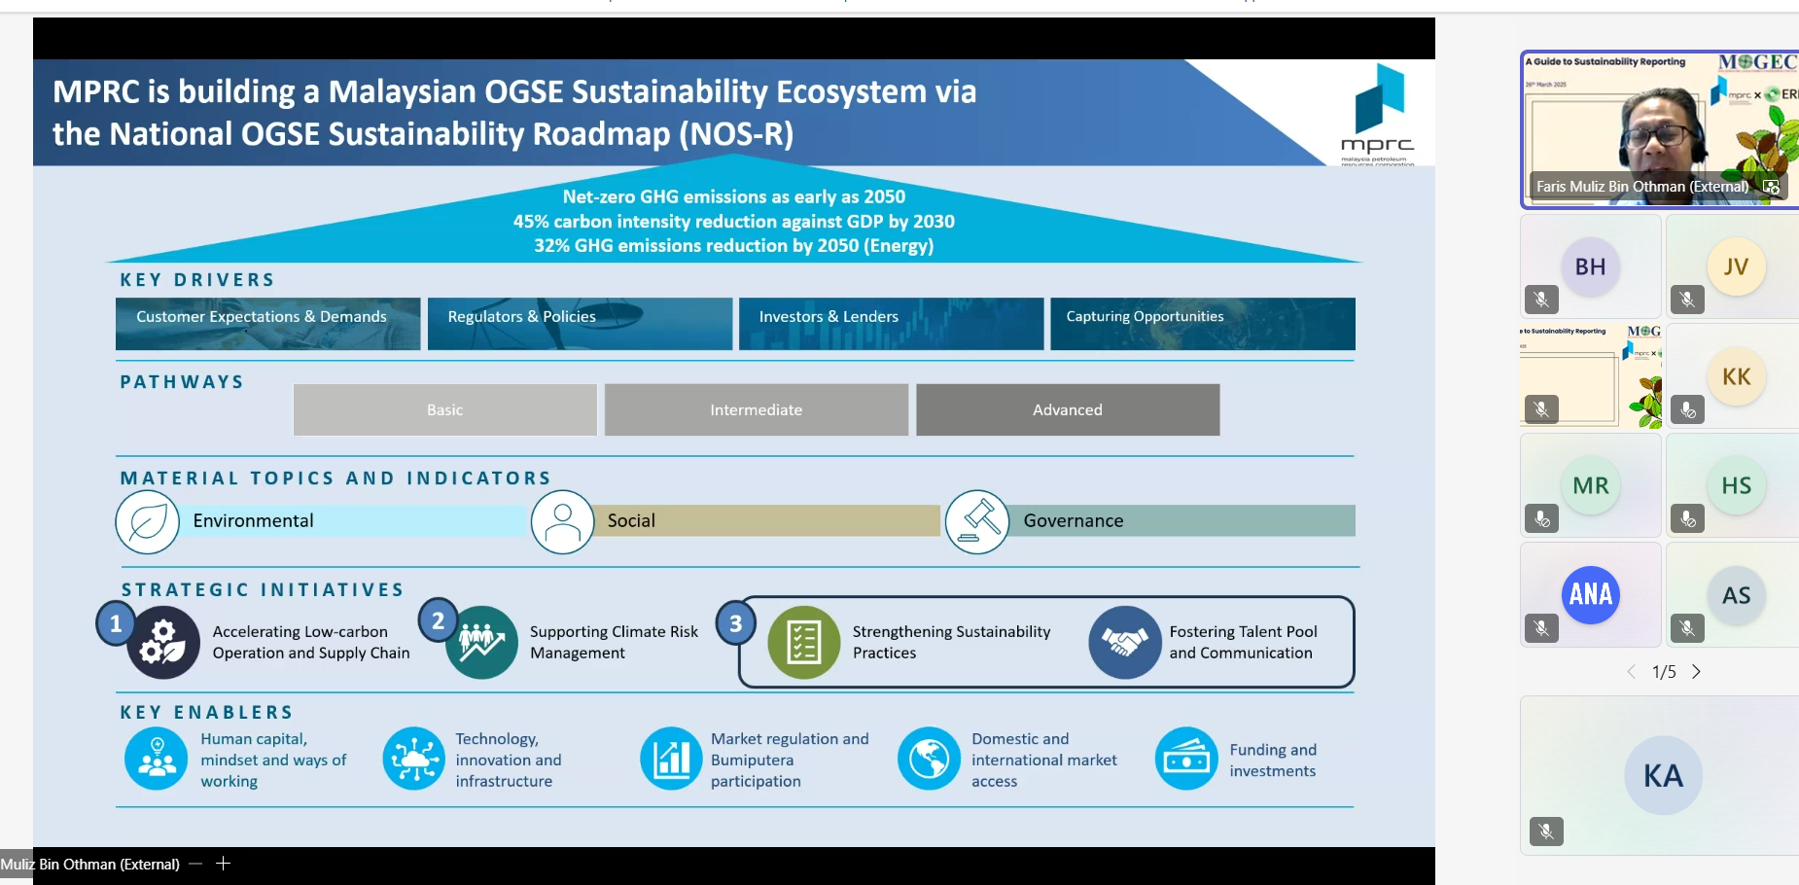Click the HS participant avatar
1799x885 pixels.
coord(1736,485)
